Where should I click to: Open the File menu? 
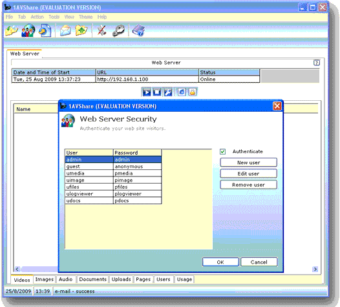click(9, 17)
